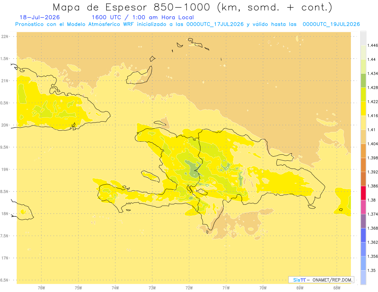
Task: Click the longitude label '76W'
Action: tap(41, 288)
